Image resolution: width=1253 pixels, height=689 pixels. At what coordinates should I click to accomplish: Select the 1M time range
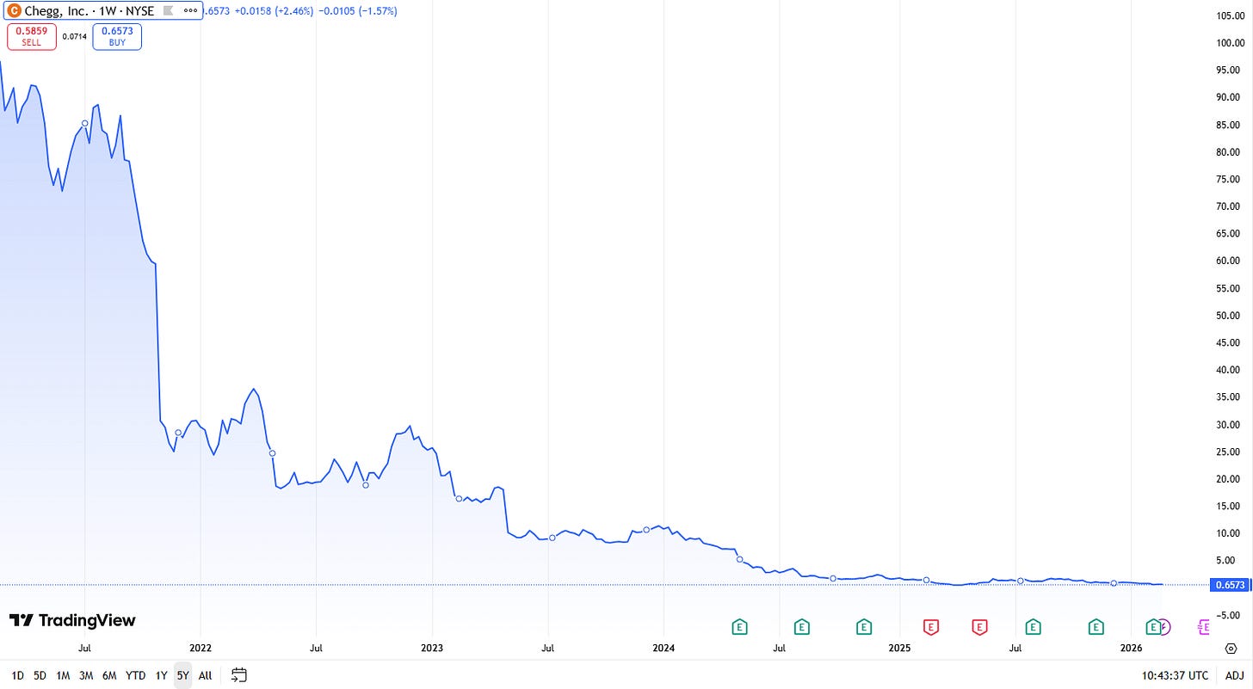(x=63, y=675)
